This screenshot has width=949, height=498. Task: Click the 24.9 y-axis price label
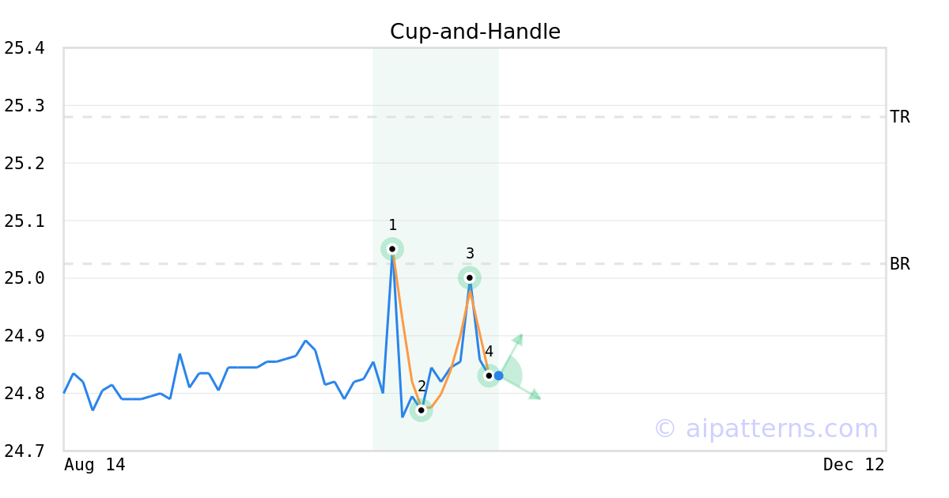click(24, 336)
